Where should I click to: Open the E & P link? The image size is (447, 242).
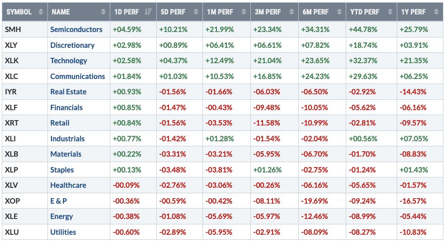point(59,201)
